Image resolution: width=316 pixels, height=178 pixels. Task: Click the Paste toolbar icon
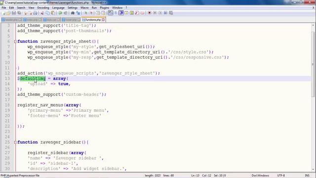[53, 13]
